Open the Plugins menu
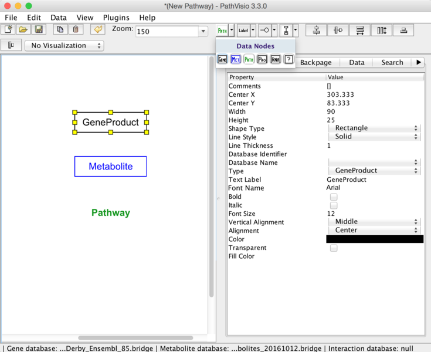Screen dimensions: 431x352 click(x=116, y=18)
